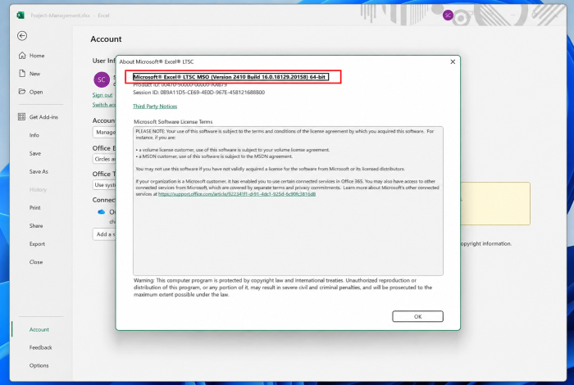
Task: Click the Excel logo in title bar
Action: [20, 15]
